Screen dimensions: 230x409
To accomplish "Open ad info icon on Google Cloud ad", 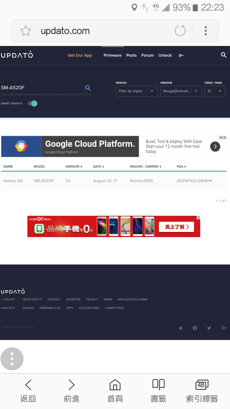I will pyautogui.click(x=221, y=138).
